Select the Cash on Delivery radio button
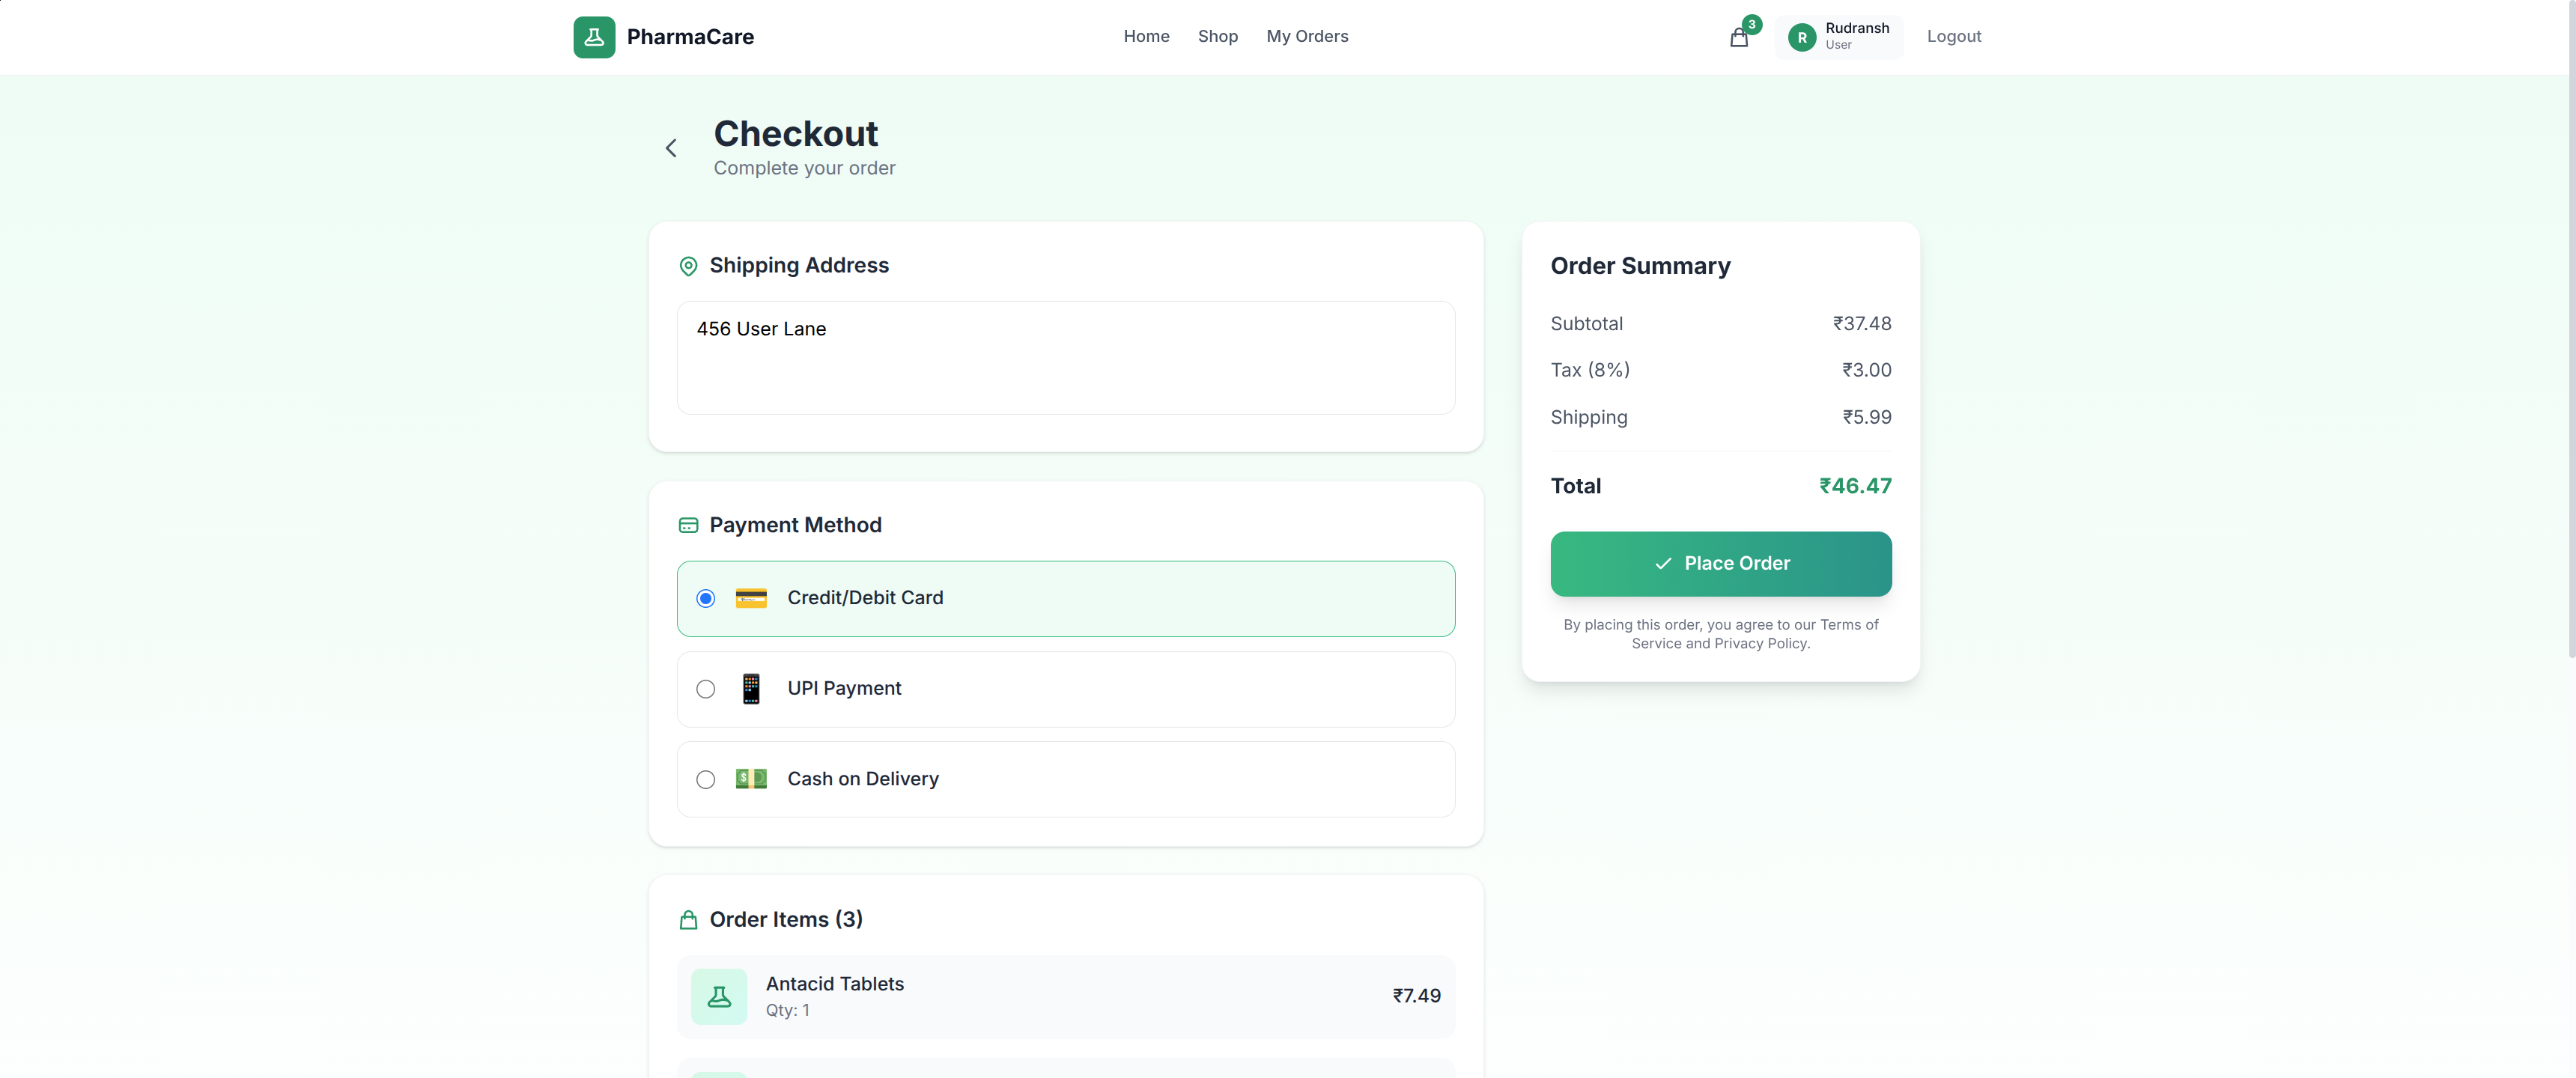Screen dimensions: 2576x1078 (x=706, y=779)
